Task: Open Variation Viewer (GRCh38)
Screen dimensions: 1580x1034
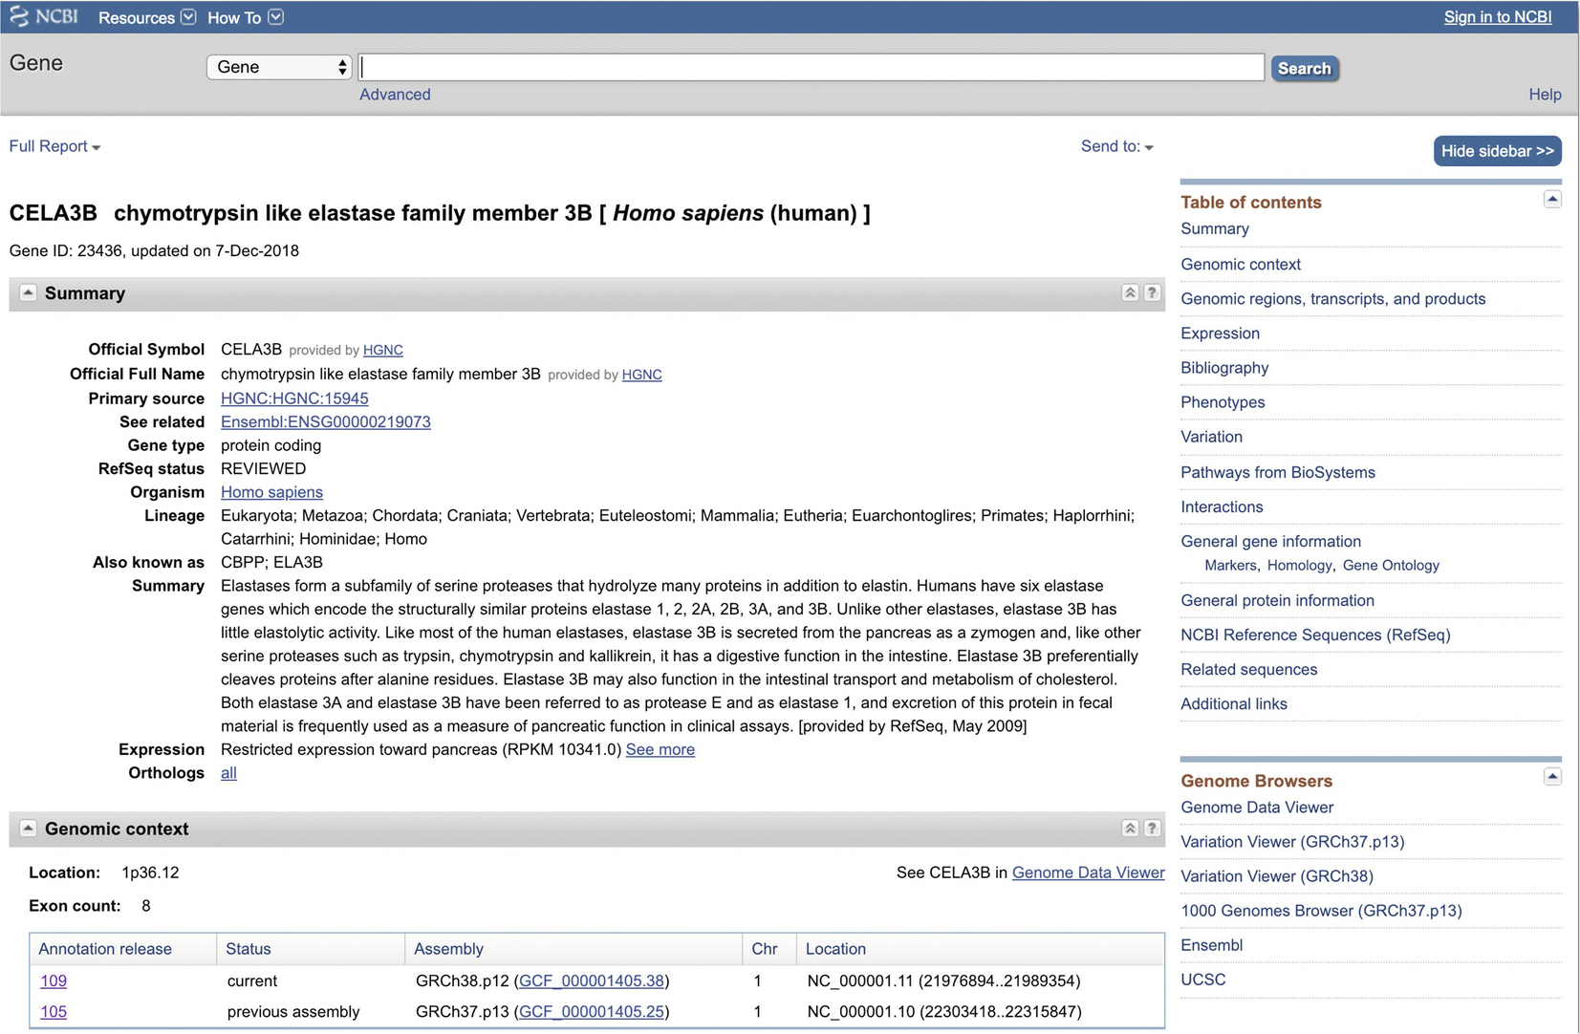Action: pyautogui.click(x=1276, y=875)
